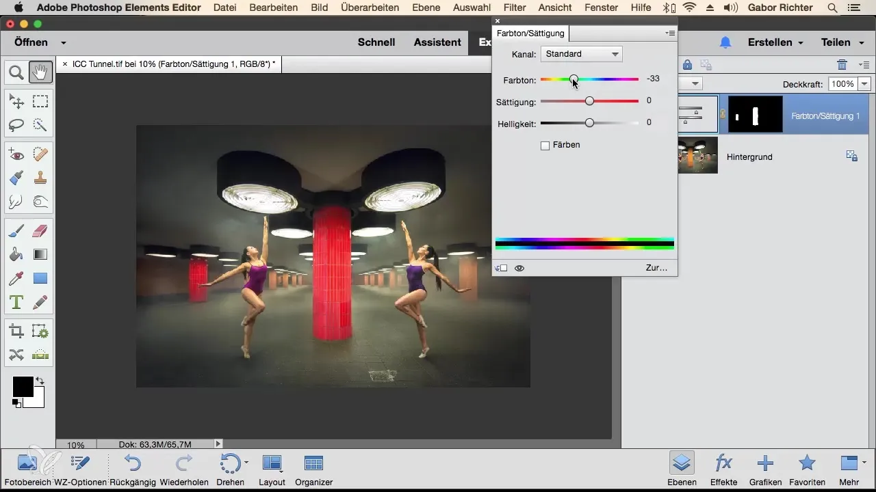Select the Recompose tool
The image size is (876, 492).
click(x=40, y=331)
